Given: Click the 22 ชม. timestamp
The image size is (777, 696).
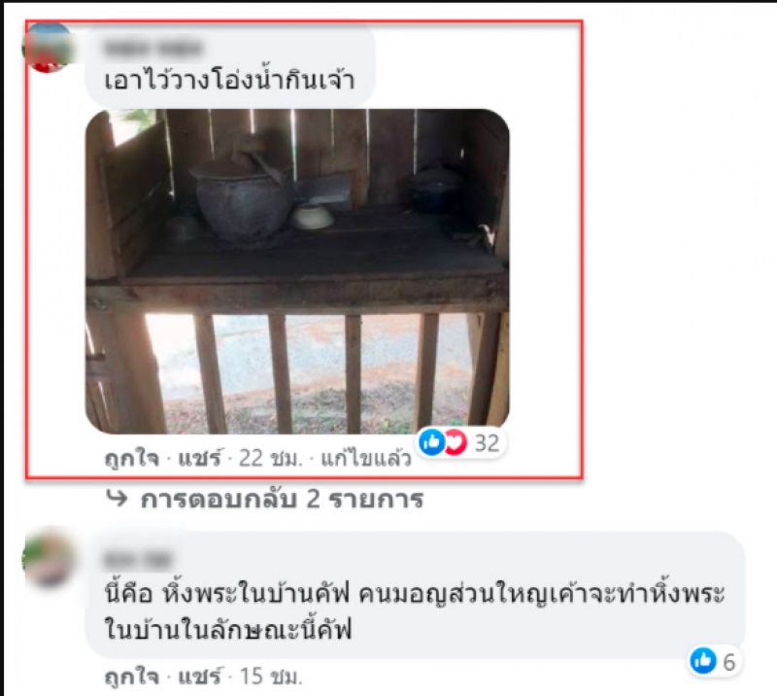Looking at the screenshot, I should [270, 459].
